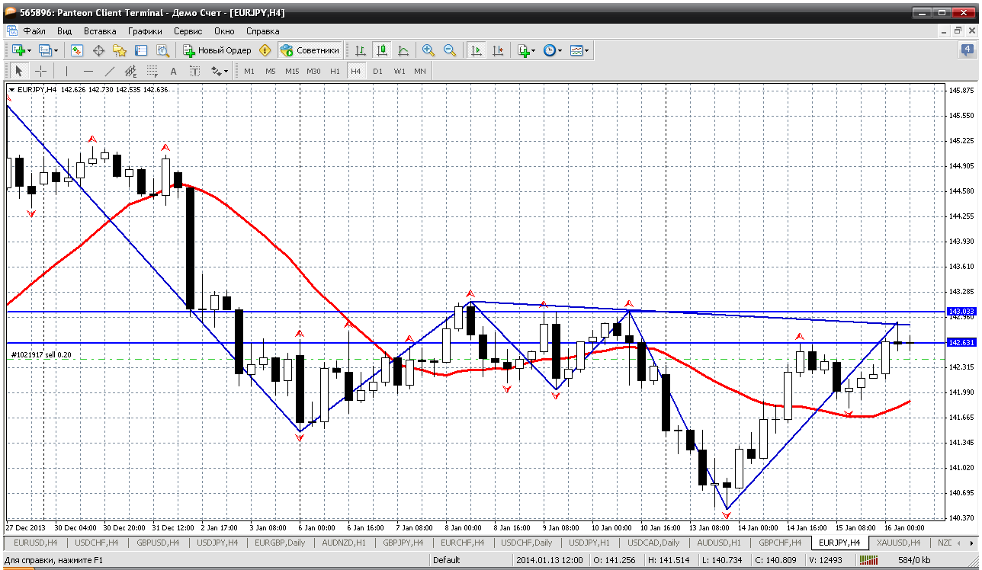
Task: Select the H4 timeframe button
Action: pyautogui.click(x=356, y=71)
